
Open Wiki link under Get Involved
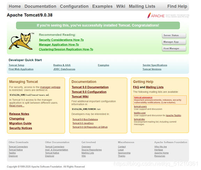(x=84, y=156)
